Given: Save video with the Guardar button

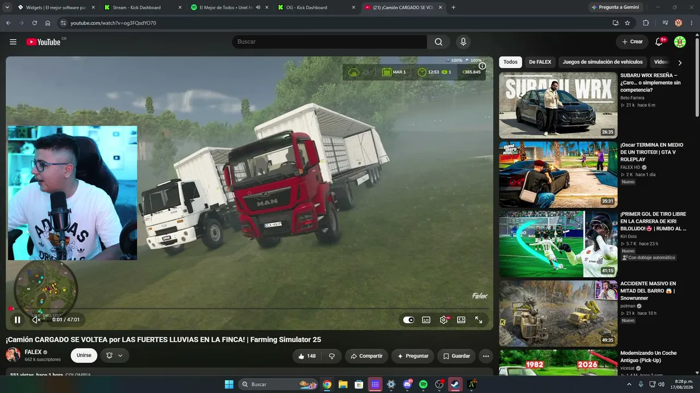Looking at the screenshot, I should (457, 356).
